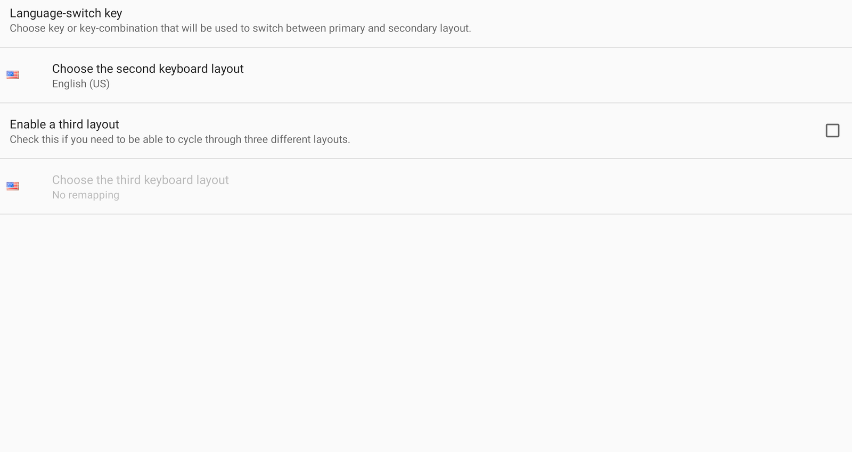Tick the Enable a third layout checkbox

(832, 131)
